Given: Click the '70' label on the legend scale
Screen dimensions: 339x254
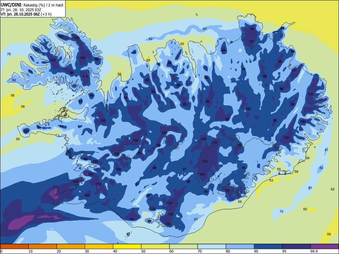Looking at the screenshot, I should point(200,251).
